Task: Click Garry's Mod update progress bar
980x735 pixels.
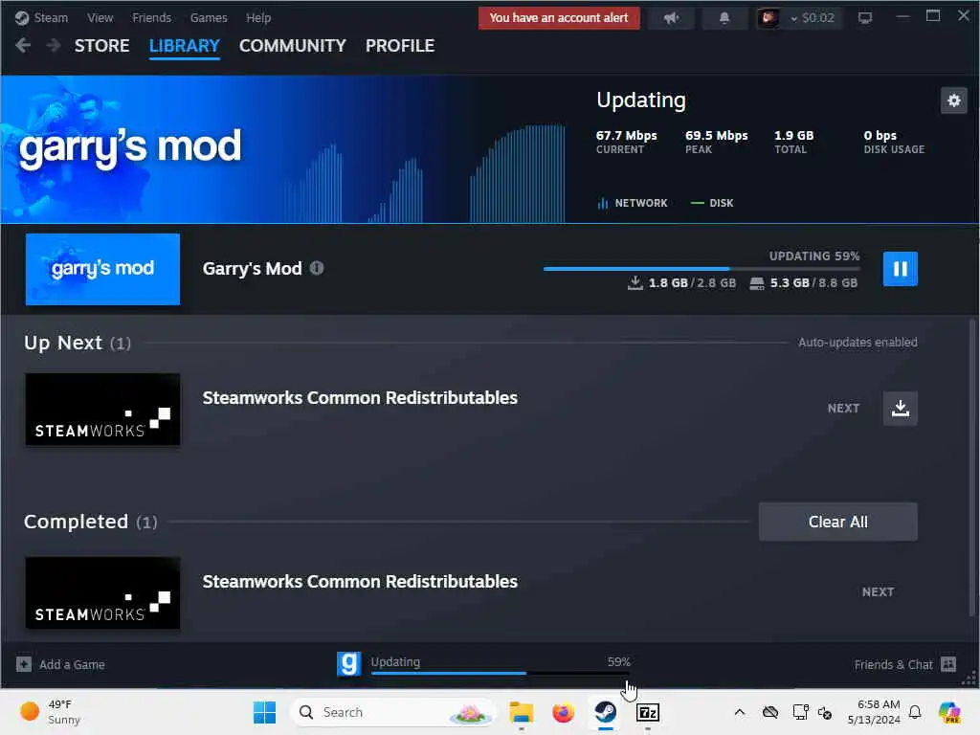Action: click(702, 269)
